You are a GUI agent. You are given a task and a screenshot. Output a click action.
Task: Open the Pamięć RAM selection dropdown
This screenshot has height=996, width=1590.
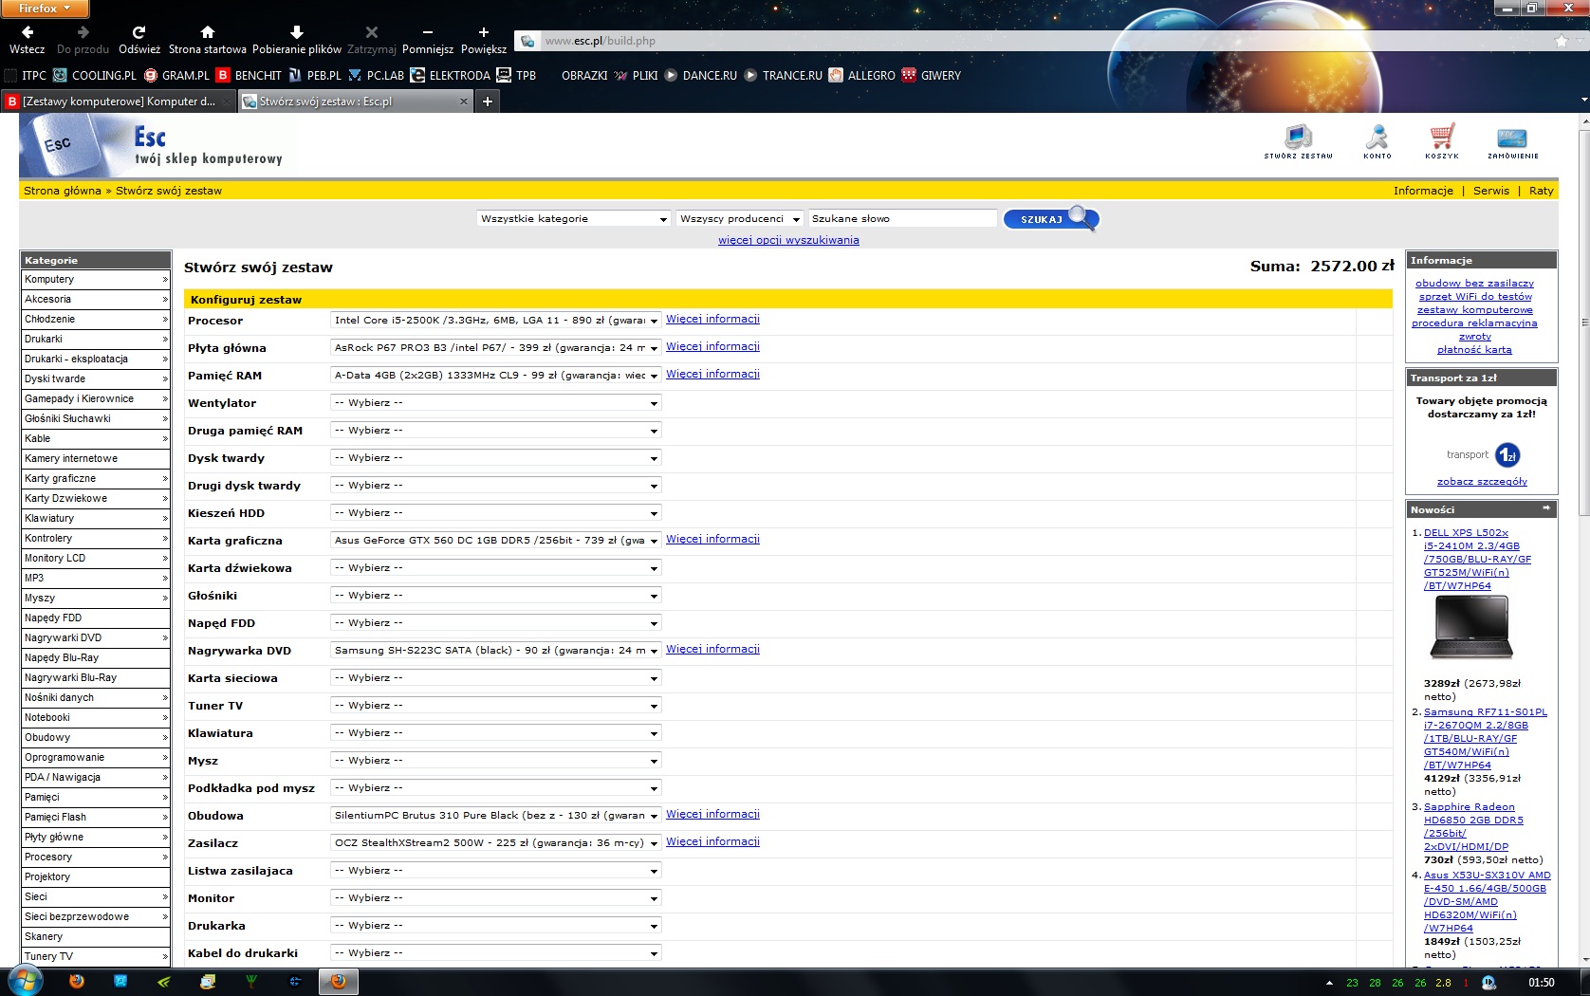pyautogui.click(x=496, y=376)
